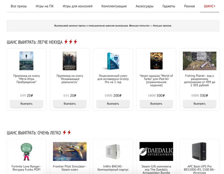This screenshot has height=174, width=224.
Task: Switch to the Игры на ПК tab
Action: coord(45,6)
